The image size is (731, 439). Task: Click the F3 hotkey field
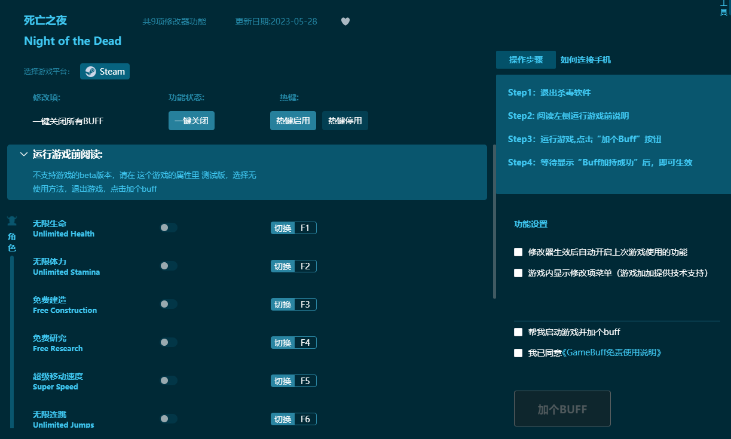305,305
